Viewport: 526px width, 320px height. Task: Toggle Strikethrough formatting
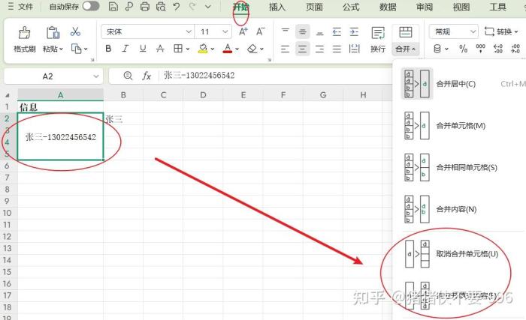[x=160, y=49]
